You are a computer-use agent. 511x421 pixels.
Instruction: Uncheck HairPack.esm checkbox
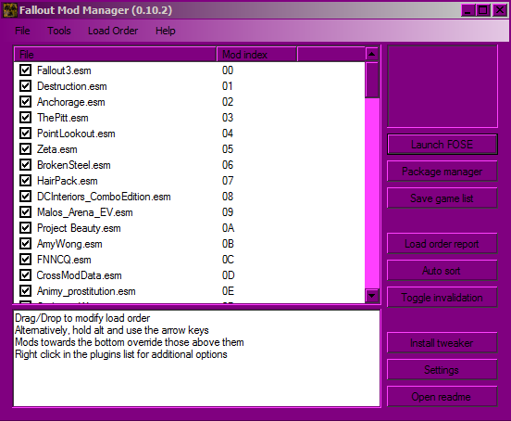point(25,181)
